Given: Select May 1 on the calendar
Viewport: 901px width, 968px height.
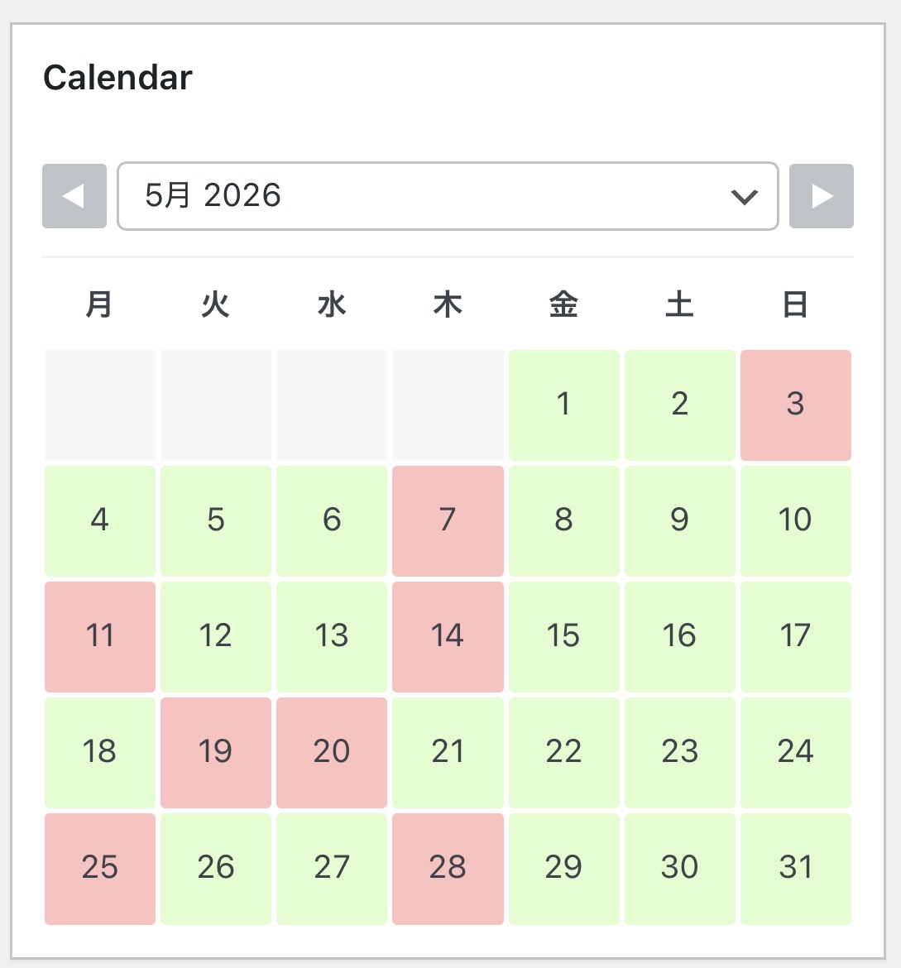Looking at the screenshot, I should point(563,405).
